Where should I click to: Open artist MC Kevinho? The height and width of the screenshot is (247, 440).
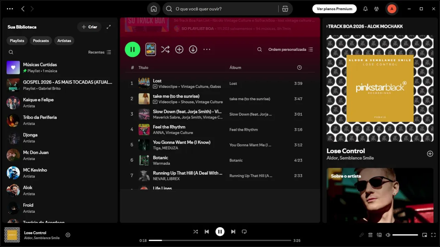[x=60, y=173]
